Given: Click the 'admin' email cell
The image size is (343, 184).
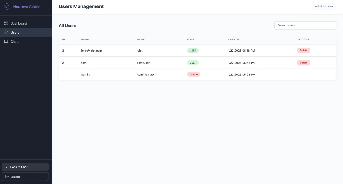Looking at the screenshot, I should (x=85, y=75).
